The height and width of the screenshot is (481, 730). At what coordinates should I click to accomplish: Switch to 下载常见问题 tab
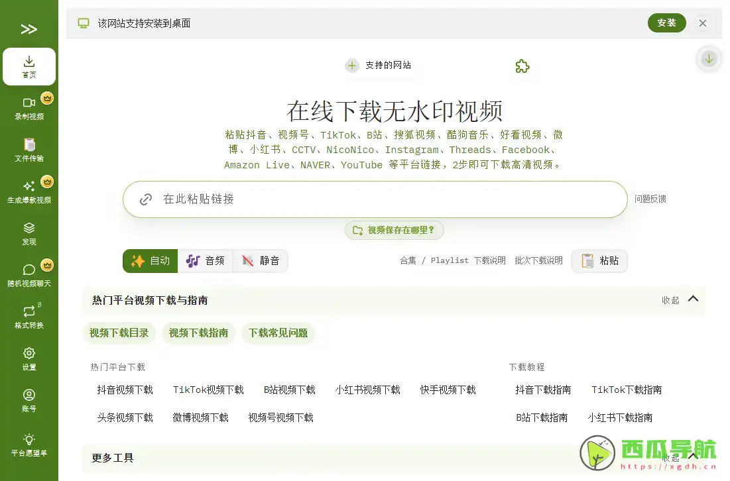pyautogui.click(x=278, y=333)
